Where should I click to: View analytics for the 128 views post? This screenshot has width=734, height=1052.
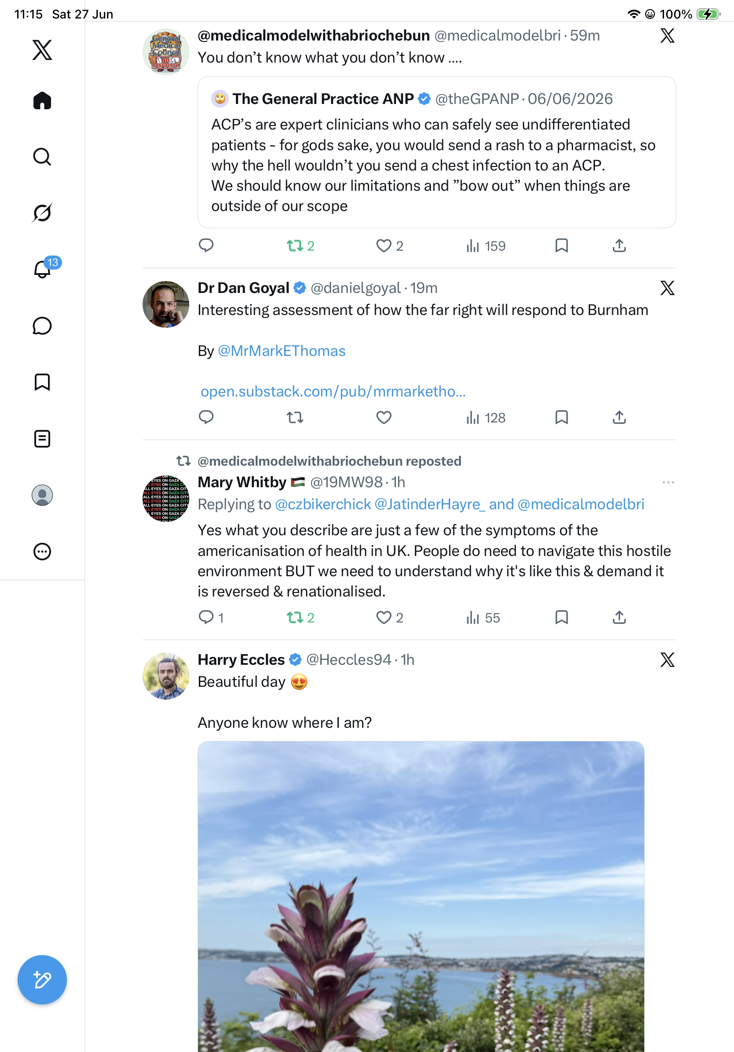tap(485, 418)
